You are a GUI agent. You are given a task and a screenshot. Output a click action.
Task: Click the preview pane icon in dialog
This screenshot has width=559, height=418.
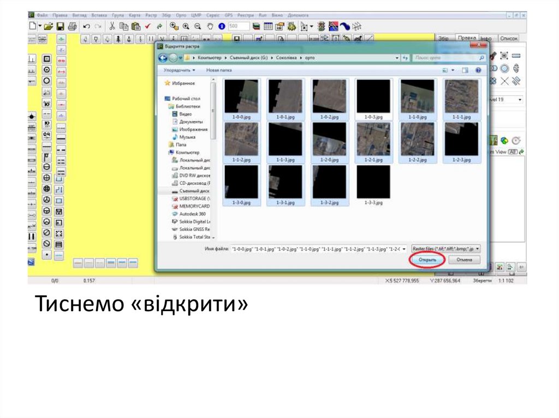tap(465, 70)
